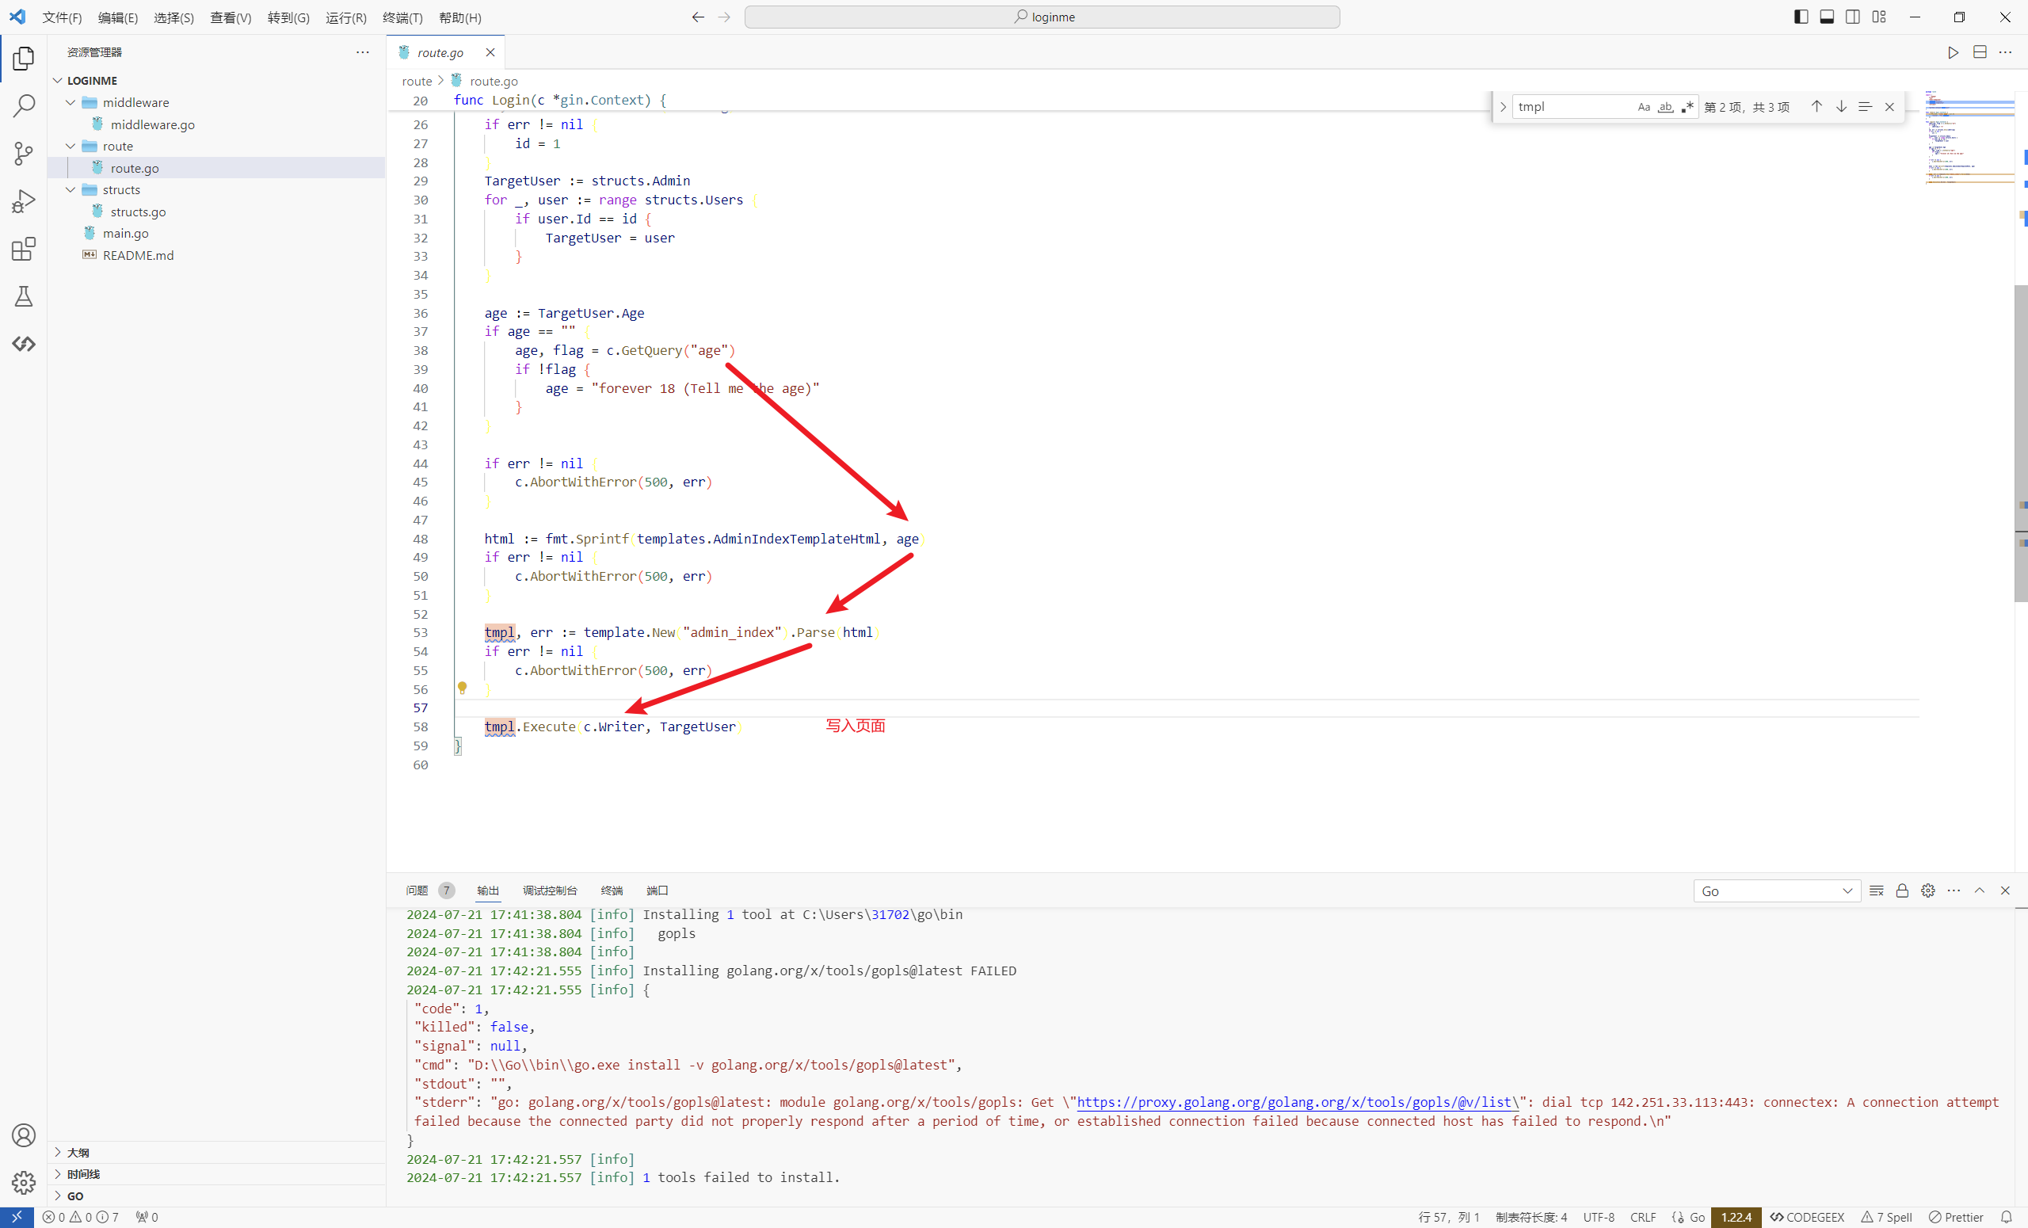Open Source Control view in activity bar
Screen dimensions: 2028x1228
(24, 153)
